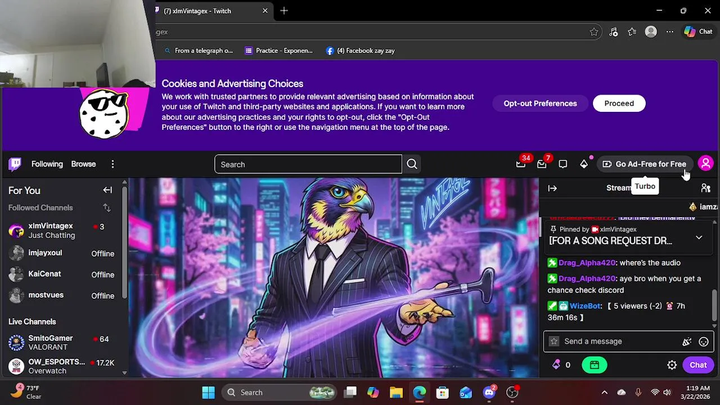
Task: Click the sidebar scrollbar down arrow
Action: coord(124,372)
